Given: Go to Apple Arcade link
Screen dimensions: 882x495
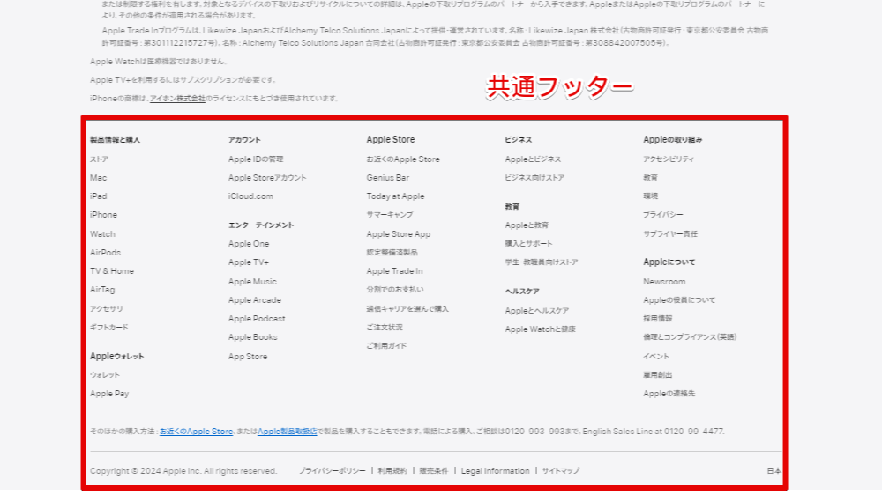Looking at the screenshot, I should click(x=255, y=300).
